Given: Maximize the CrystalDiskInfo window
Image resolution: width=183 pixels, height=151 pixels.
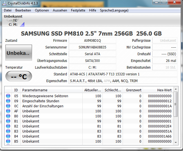Looking at the screenshot, I should [164, 2].
